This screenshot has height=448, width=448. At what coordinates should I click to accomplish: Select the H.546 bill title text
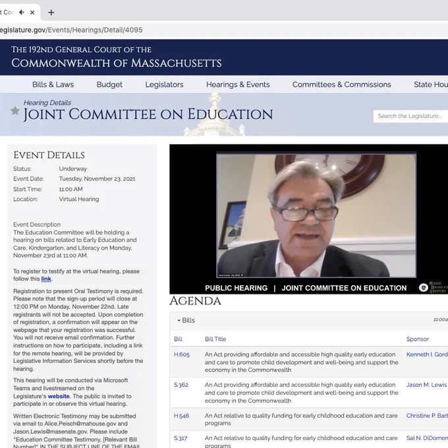pyautogui.click(x=301, y=419)
